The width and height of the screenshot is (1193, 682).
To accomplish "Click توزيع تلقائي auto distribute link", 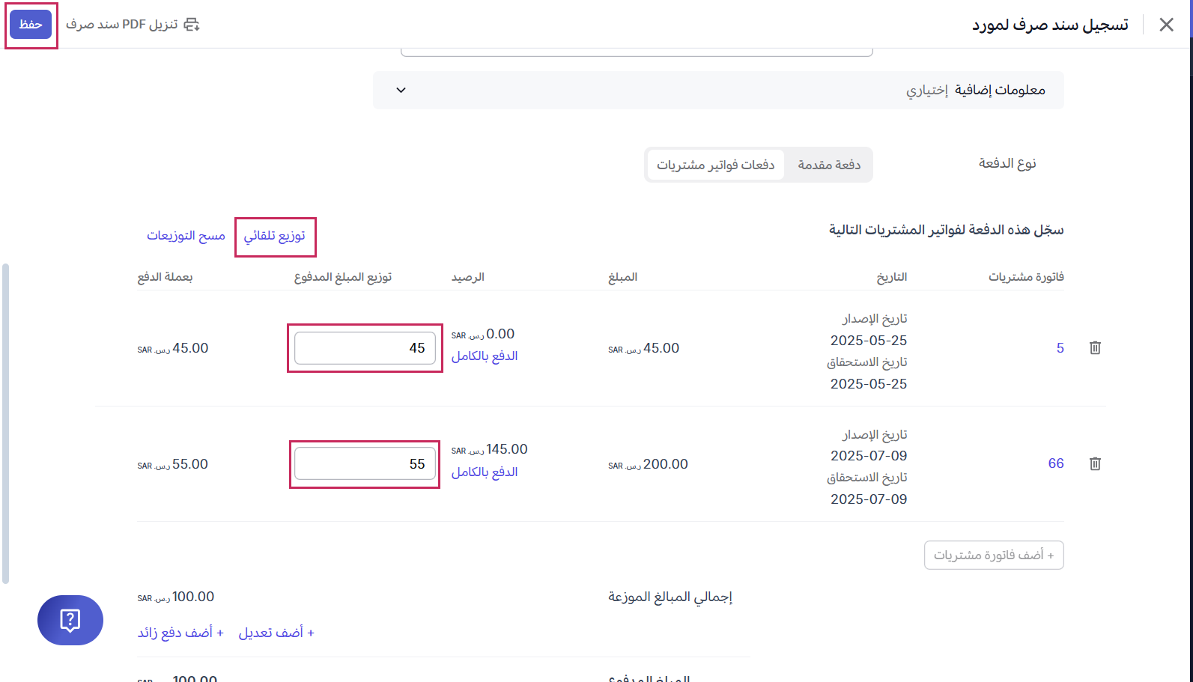I will (275, 236).
